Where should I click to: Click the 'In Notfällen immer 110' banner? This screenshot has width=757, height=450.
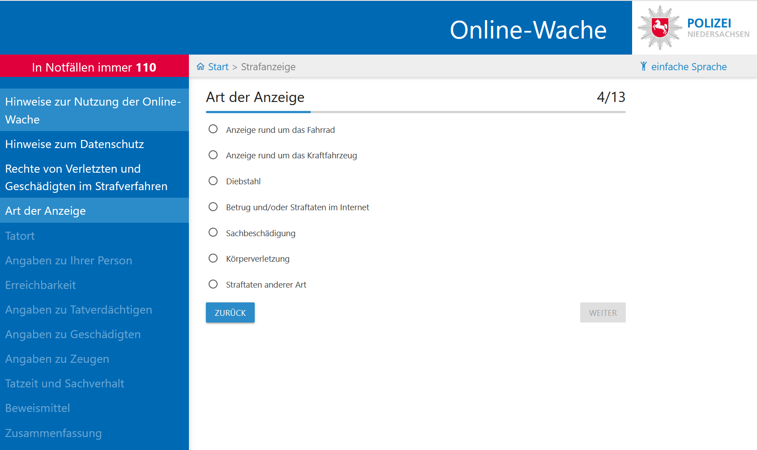(94, 66)
